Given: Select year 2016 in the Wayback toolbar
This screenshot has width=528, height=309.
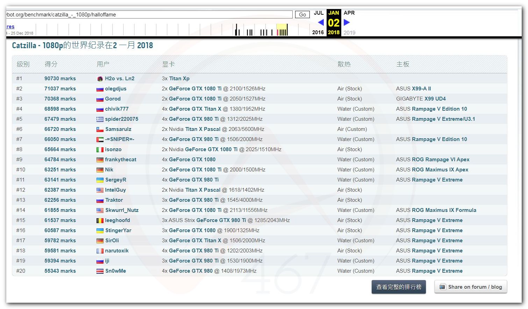Looking at the screenshot, I should click(318, 32).
